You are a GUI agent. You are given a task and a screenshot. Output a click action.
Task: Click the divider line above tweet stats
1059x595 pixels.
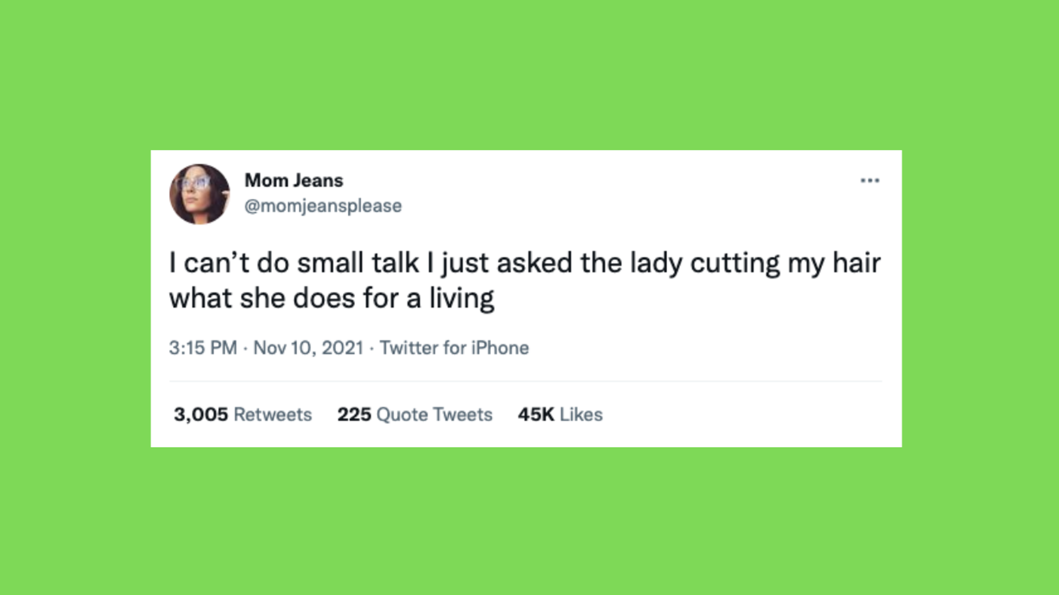coord(525,381)
